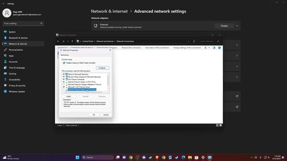Click the items list vertical scrollbar
The image size is (287, 161).
pyautogui.click(x=108, y=80)
